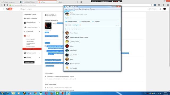Click the YouTube Analytics bar chart icon
Image resolution: width=170 pixels, height=95 pixels.
[25, 53]
